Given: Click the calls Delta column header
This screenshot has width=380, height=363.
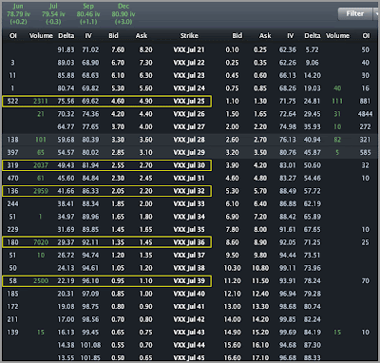Looking at the screenshot, I should tap(66, 36).
